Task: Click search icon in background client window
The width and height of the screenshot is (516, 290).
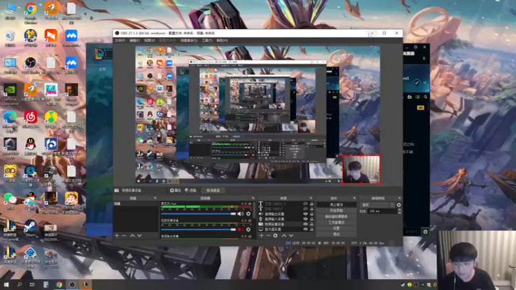Action: (426, 97)
